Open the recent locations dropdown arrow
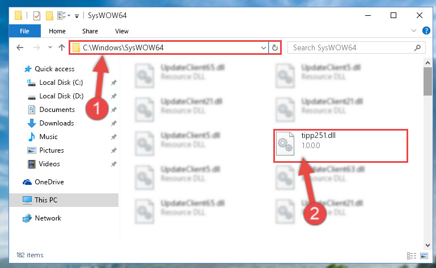 [x=50, y=47]
